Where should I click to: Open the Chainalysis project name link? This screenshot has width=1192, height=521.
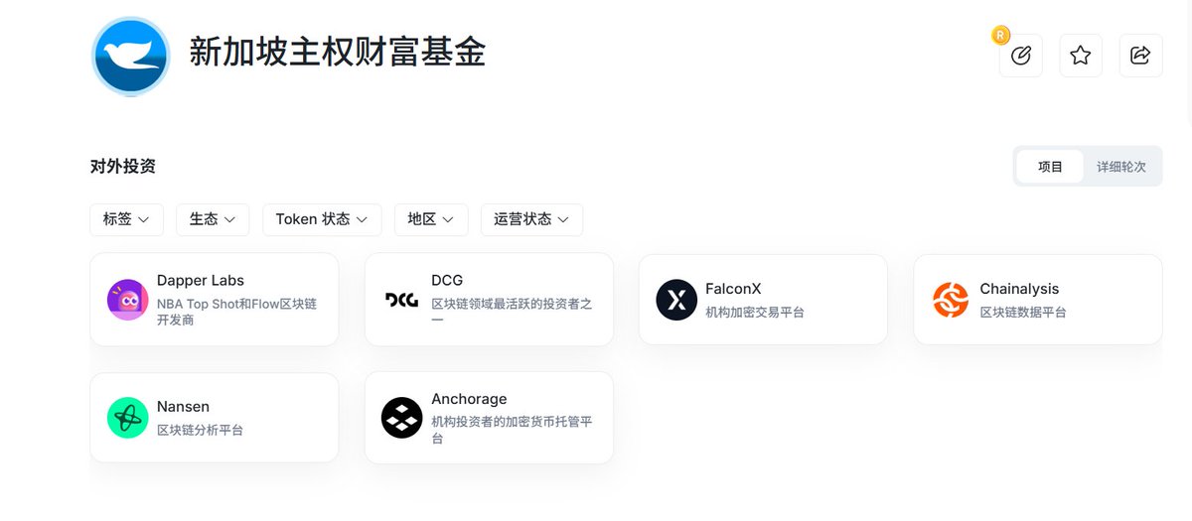(1019, 289)
